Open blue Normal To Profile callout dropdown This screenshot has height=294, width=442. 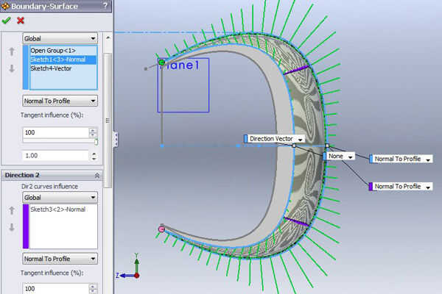click(428, 159)
